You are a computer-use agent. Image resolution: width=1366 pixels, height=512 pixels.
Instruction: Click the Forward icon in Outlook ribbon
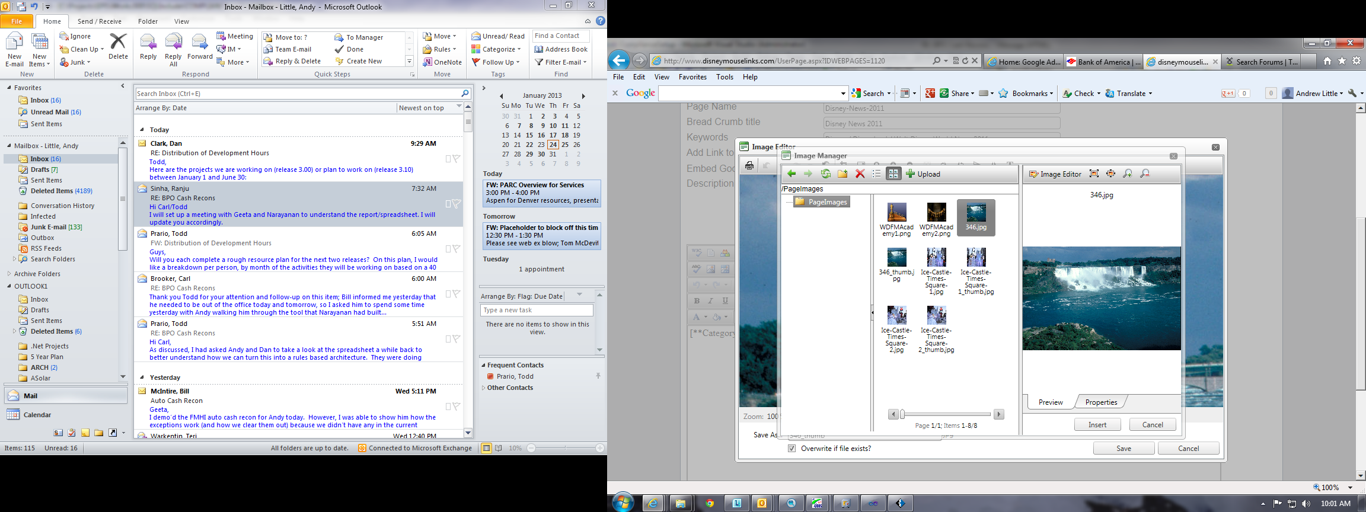(x=200, y=46)
